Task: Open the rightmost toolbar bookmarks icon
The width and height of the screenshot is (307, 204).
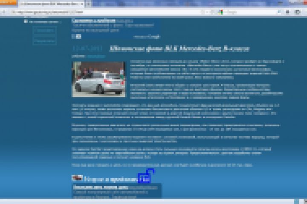Action: point(298,12)
